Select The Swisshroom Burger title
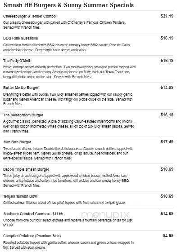186x252 pixels. click(23, 115)
